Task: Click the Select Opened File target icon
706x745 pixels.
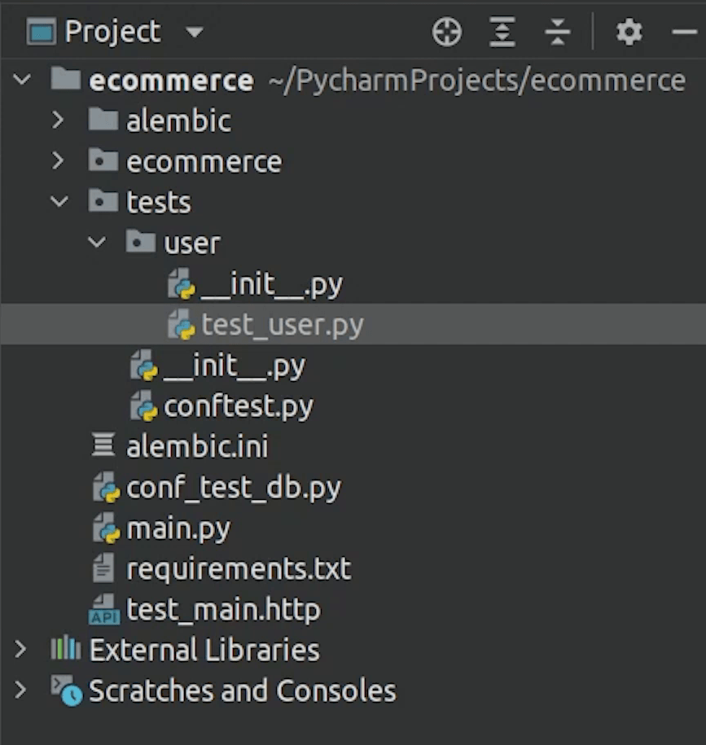Action: pos(447,33)
